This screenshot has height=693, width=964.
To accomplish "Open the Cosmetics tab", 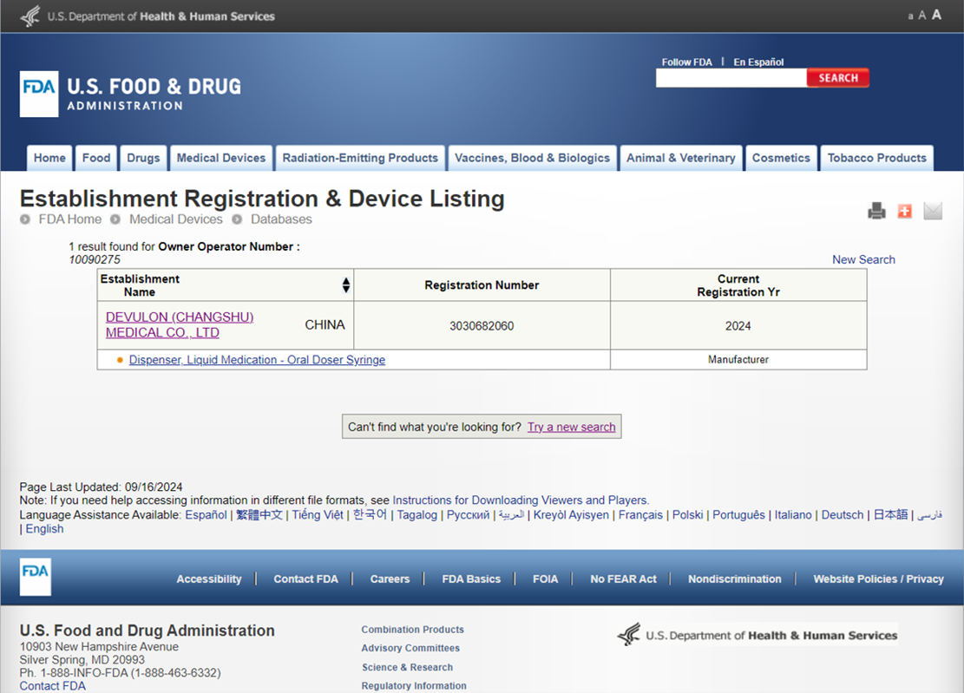I will [782, 158].
